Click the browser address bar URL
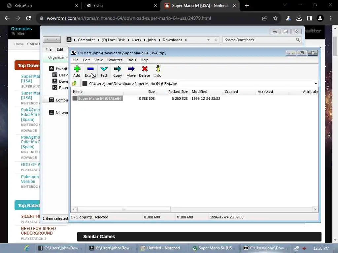The height and width of the screenshot is (253, 338). tap(129, 18)
